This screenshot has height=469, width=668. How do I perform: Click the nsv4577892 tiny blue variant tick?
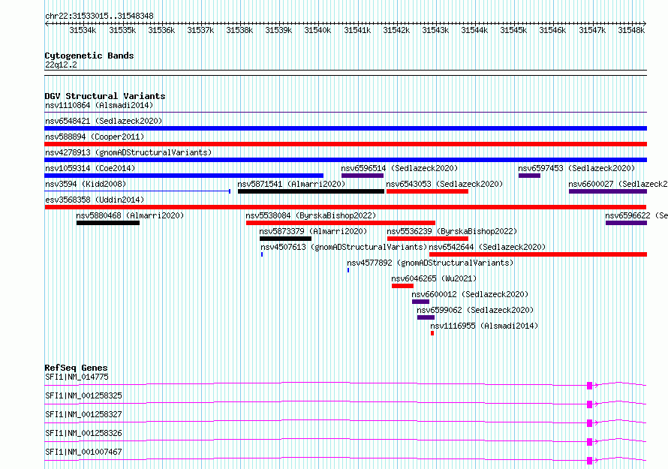click(x=348, y=270)
